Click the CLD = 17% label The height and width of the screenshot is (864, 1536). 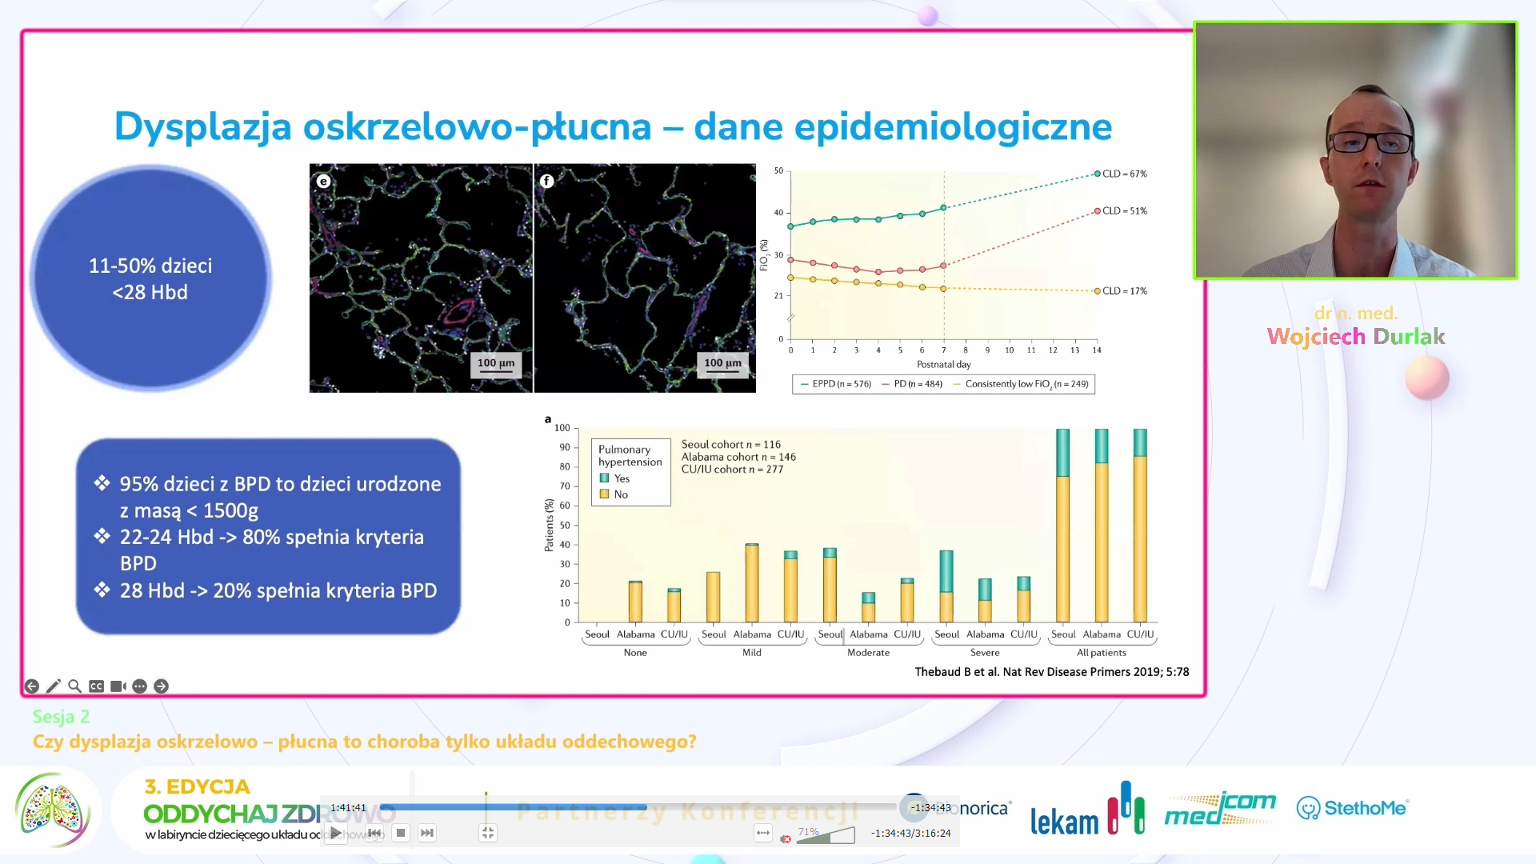click(x=1124, y=291)
